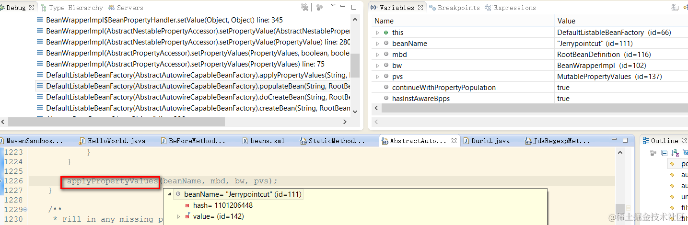
Task: Click hash= 1101206448 in hover popup
Action: [222, 205]
